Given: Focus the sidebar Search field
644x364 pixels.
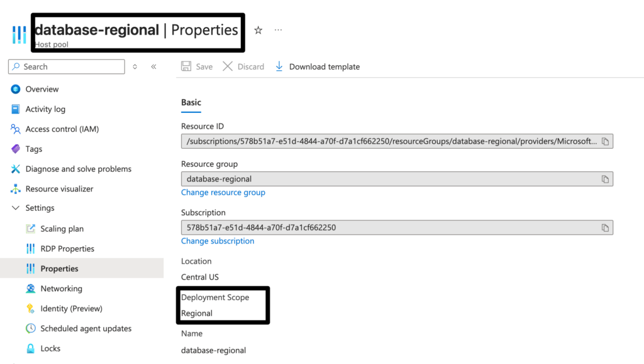Looking at the screenshot, I should (70, 67).
